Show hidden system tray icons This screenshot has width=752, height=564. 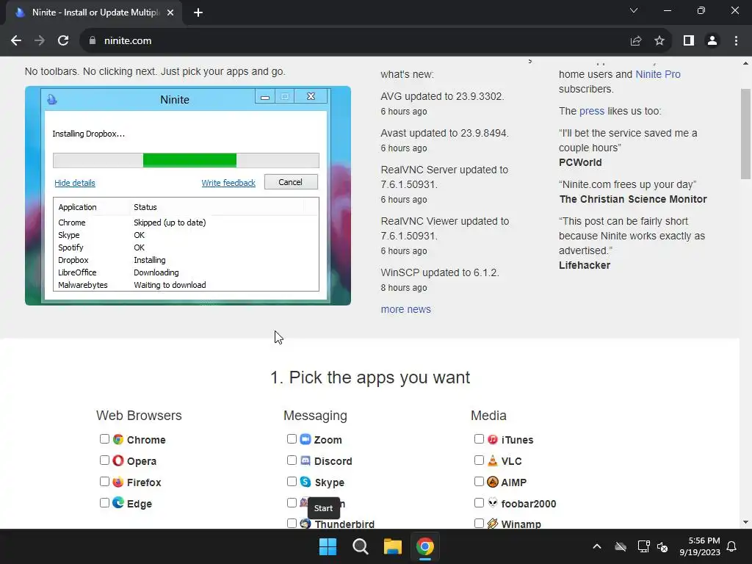596,546
